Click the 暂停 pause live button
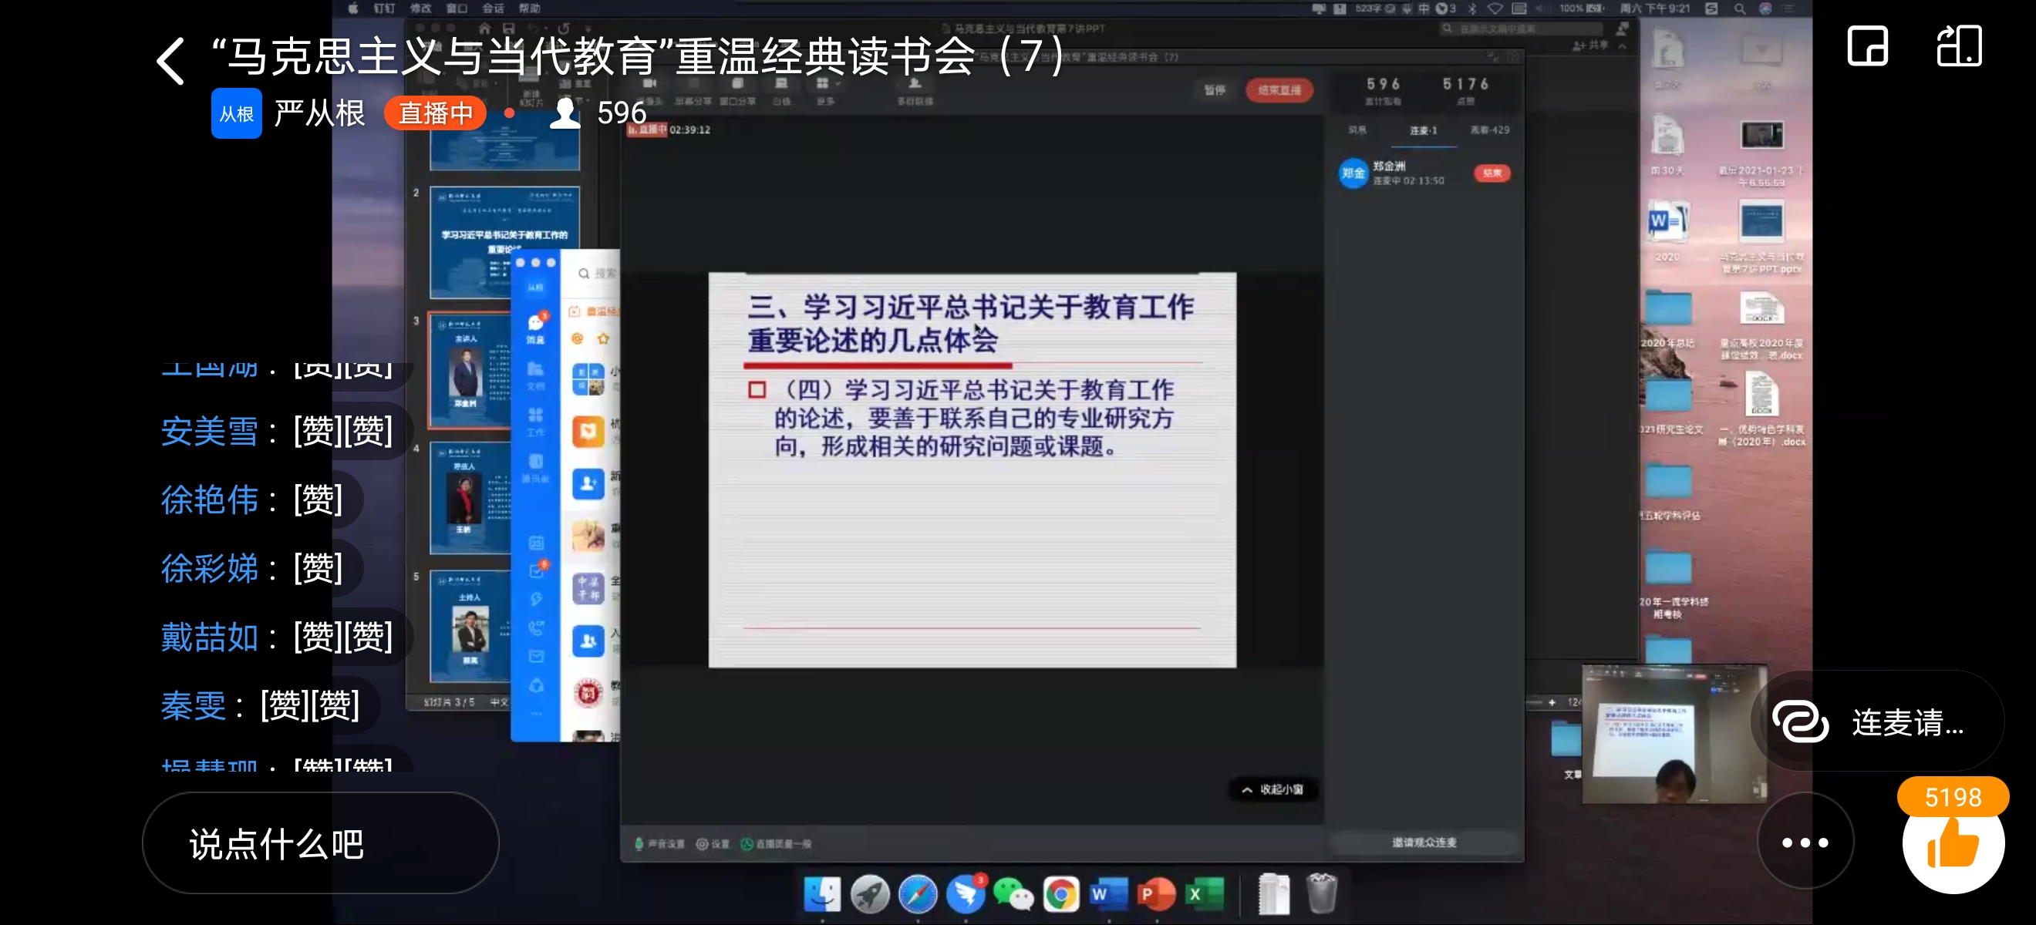This screenshot has height=925, width=2036. pos(1214,90)
